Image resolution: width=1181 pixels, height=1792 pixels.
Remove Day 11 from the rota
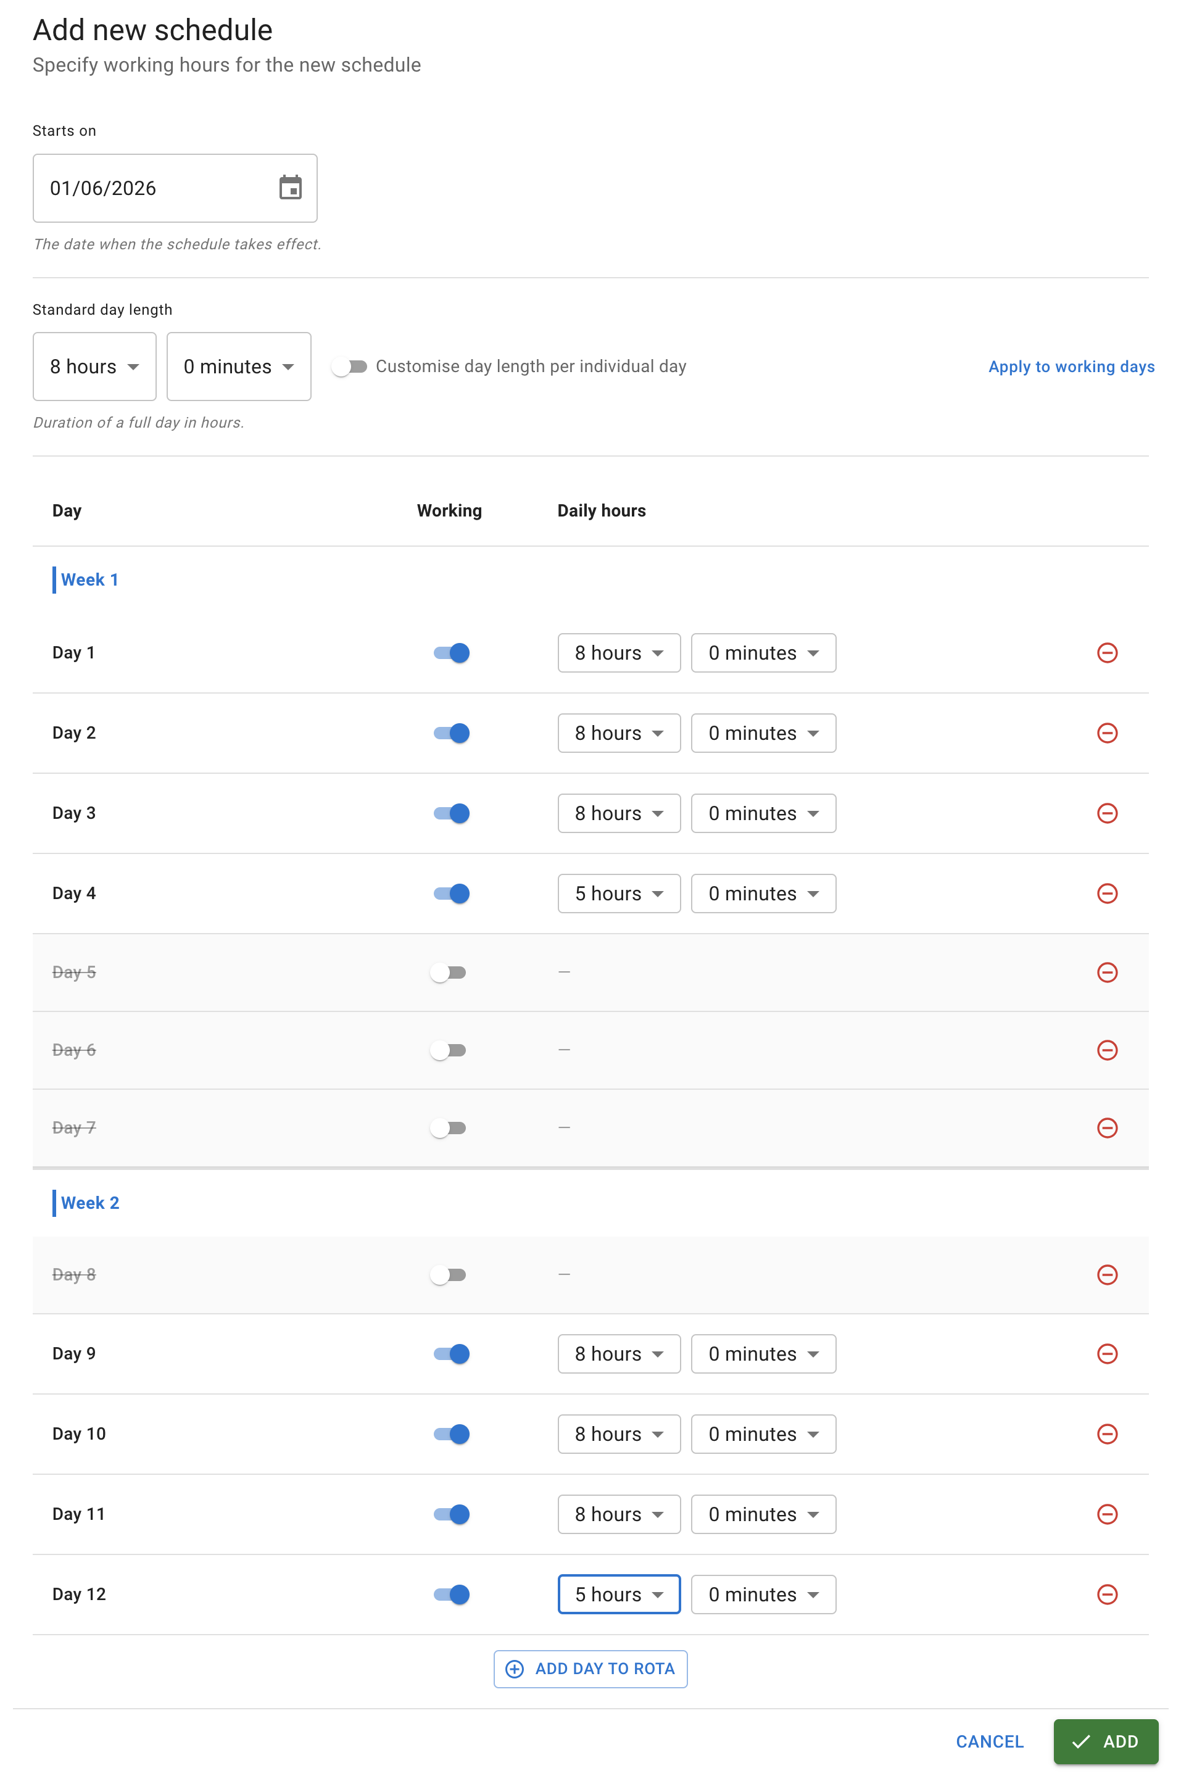tap(1106, 1514)
